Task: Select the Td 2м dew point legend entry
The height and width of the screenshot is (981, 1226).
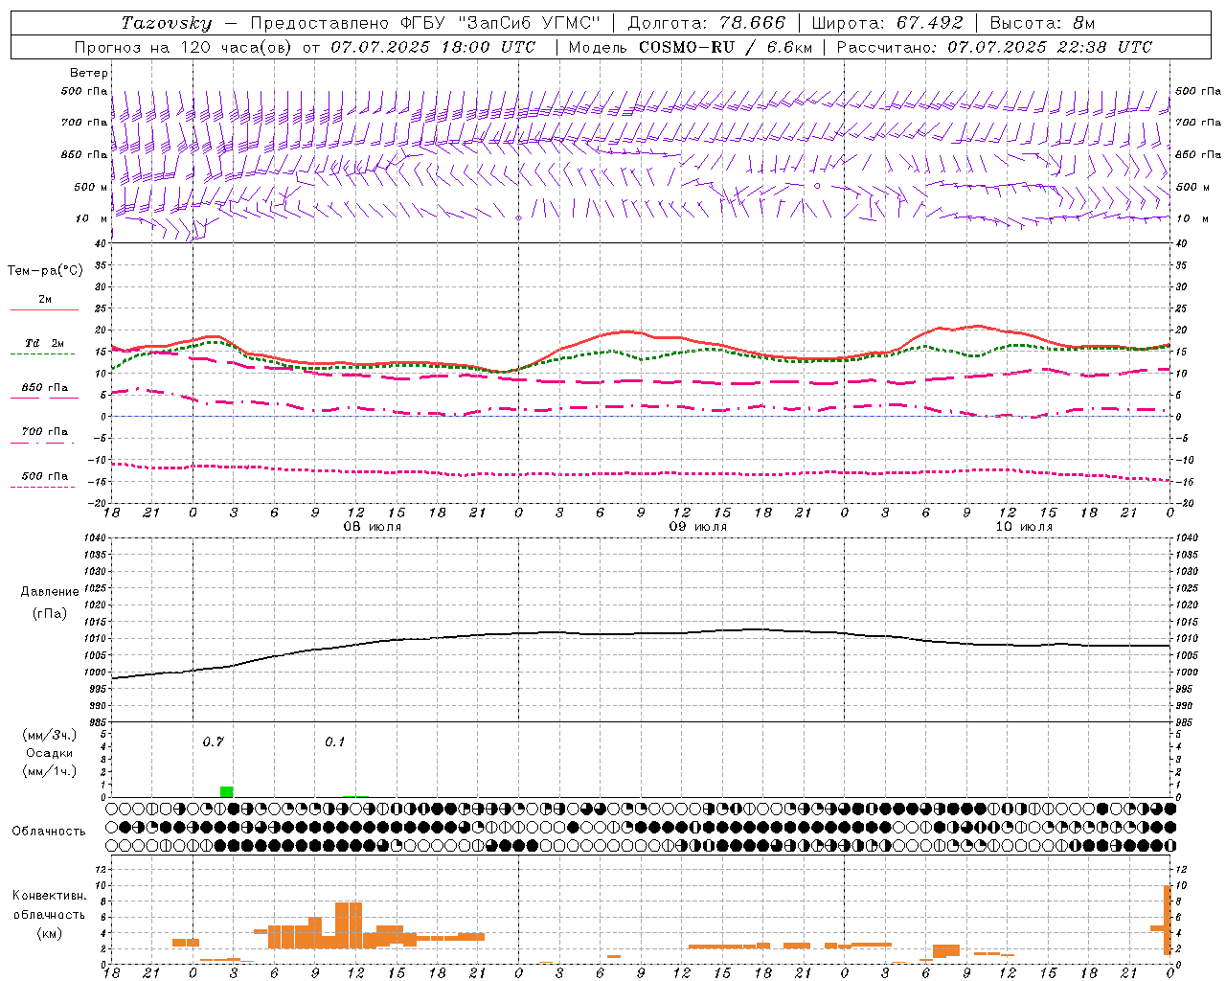Action: pos(45,343)
